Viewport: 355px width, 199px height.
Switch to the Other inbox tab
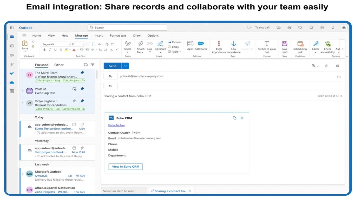59,65
